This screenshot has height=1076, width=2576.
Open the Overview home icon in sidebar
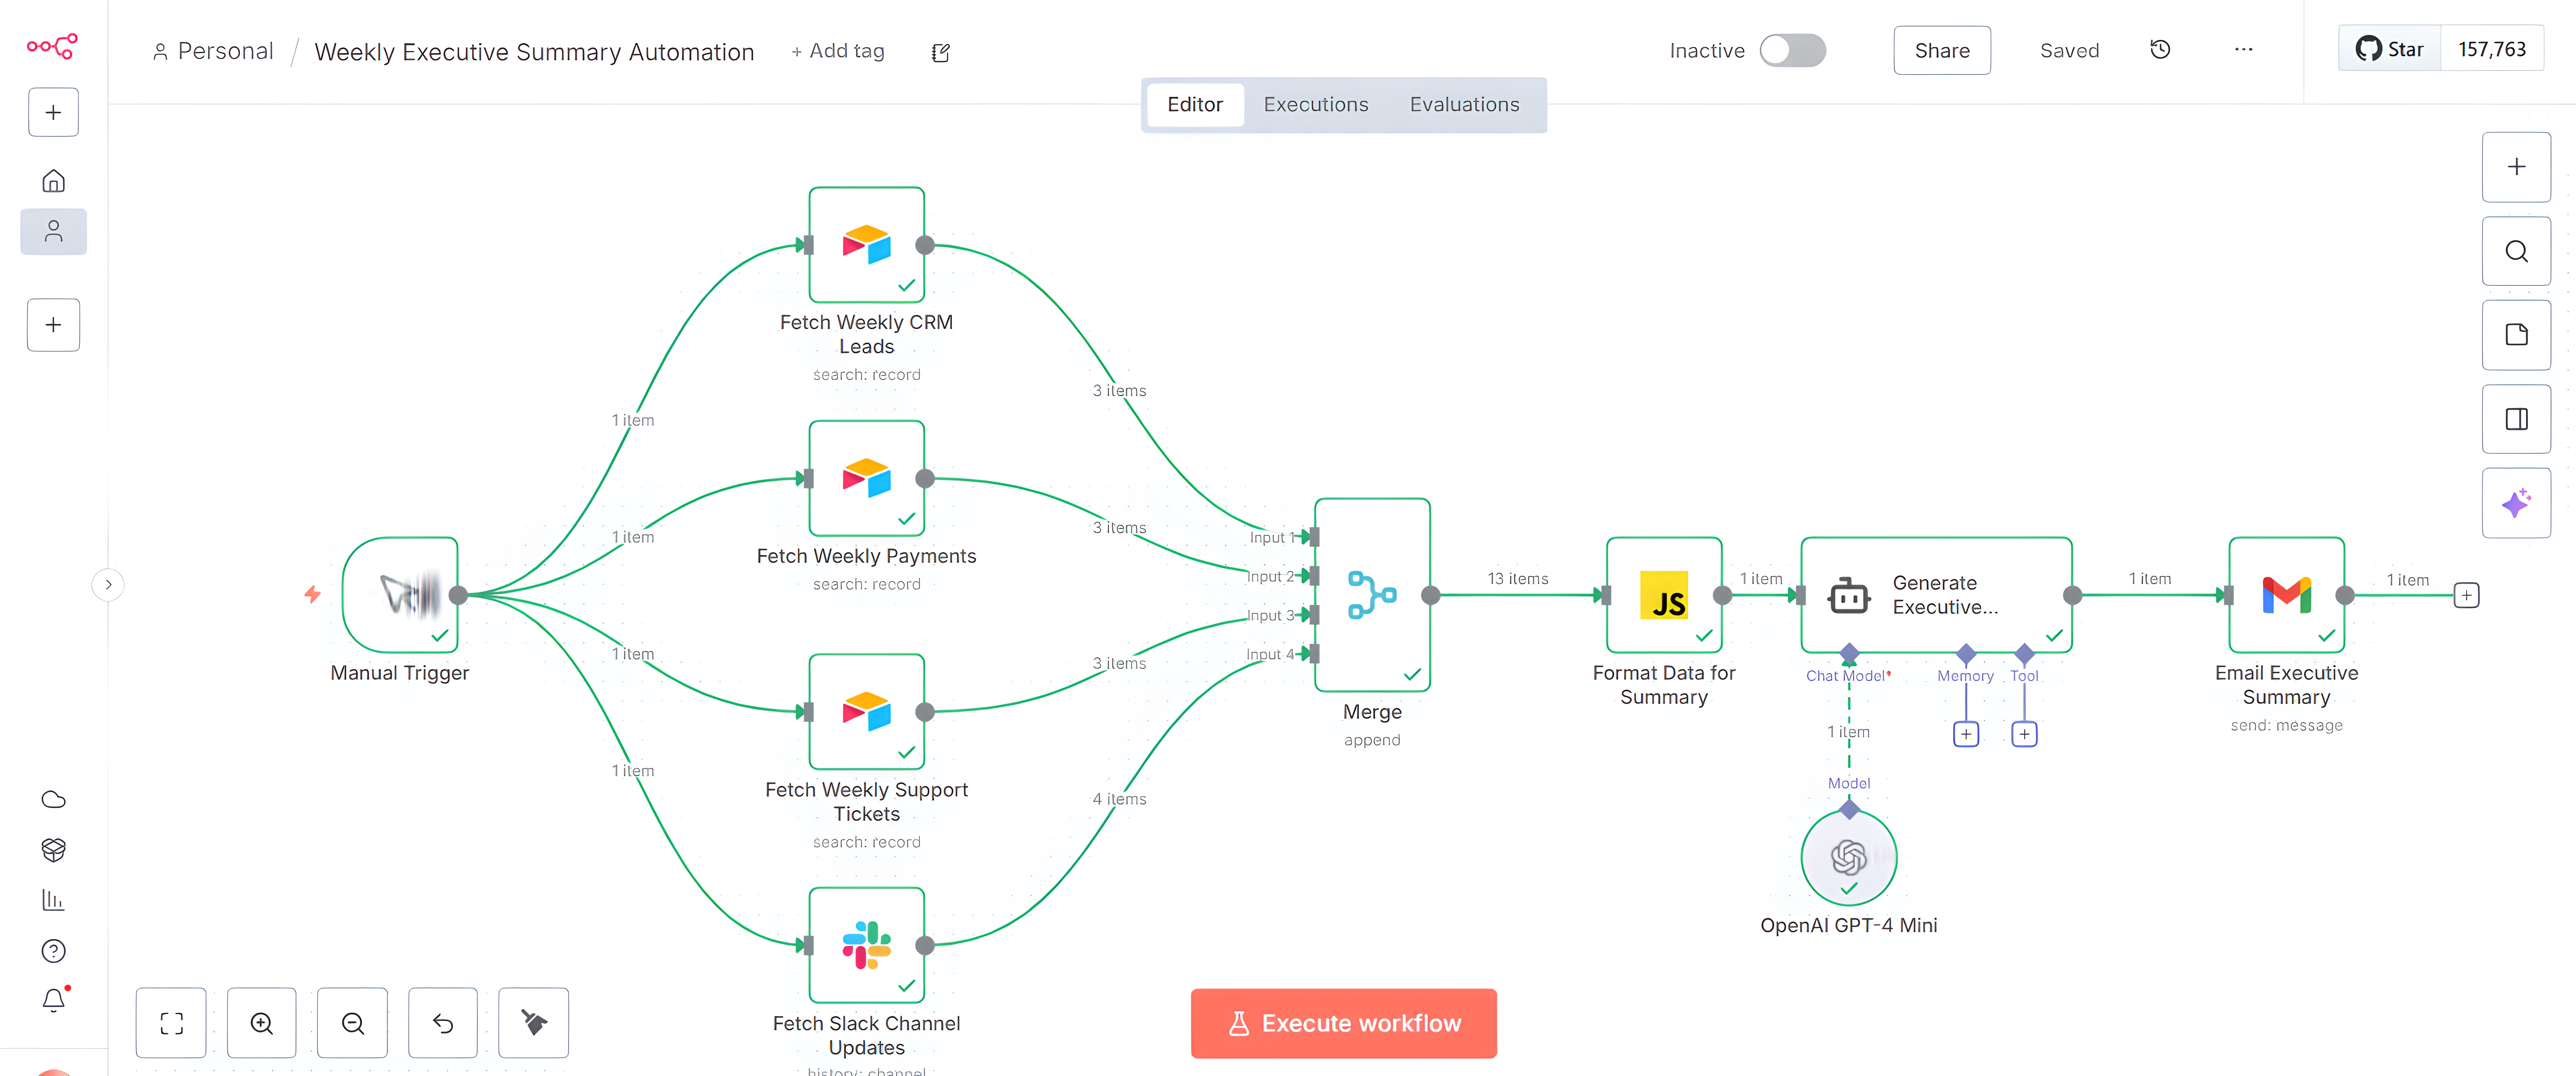tap(53, 181)
